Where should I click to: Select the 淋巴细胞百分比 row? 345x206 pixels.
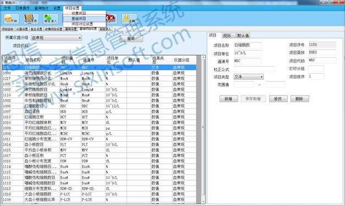(99, 73)
